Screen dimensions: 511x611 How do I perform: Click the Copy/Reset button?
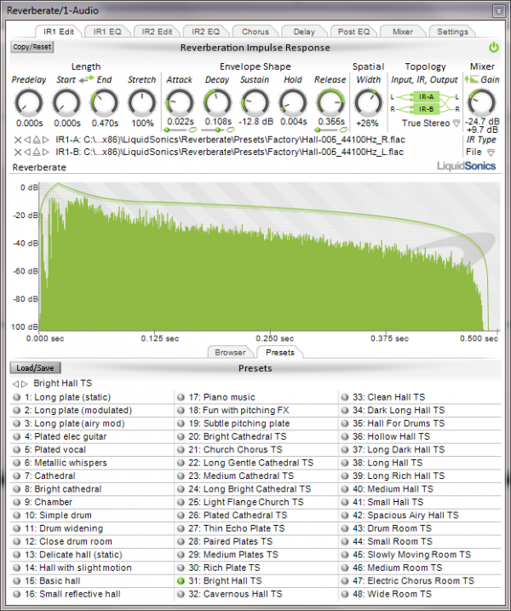(32, 47)
